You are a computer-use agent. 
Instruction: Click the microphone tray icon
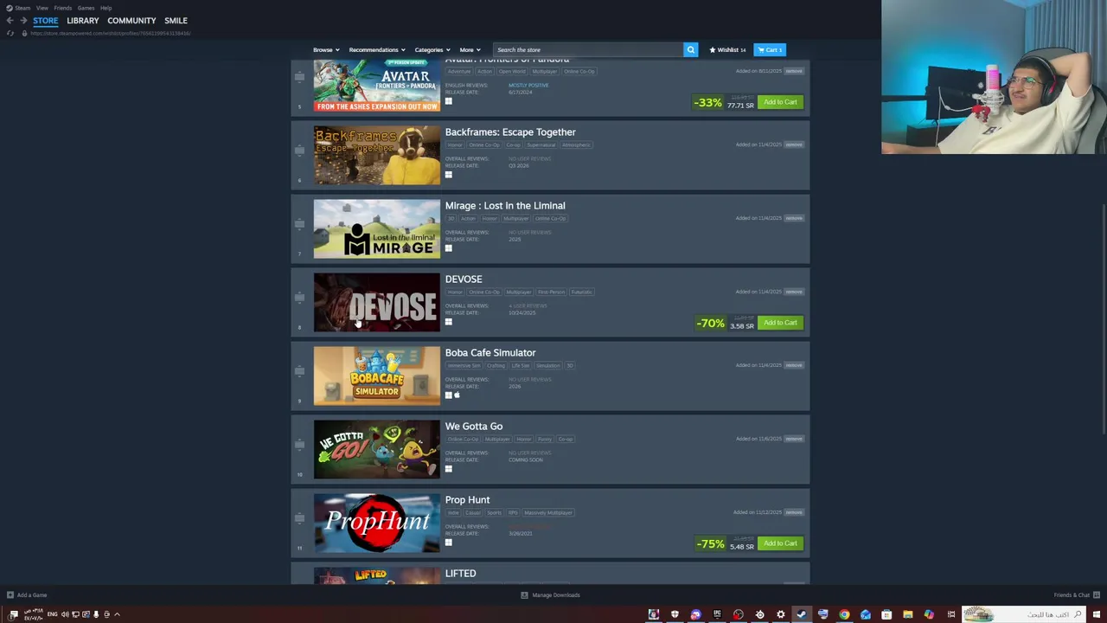pos(96,614)
